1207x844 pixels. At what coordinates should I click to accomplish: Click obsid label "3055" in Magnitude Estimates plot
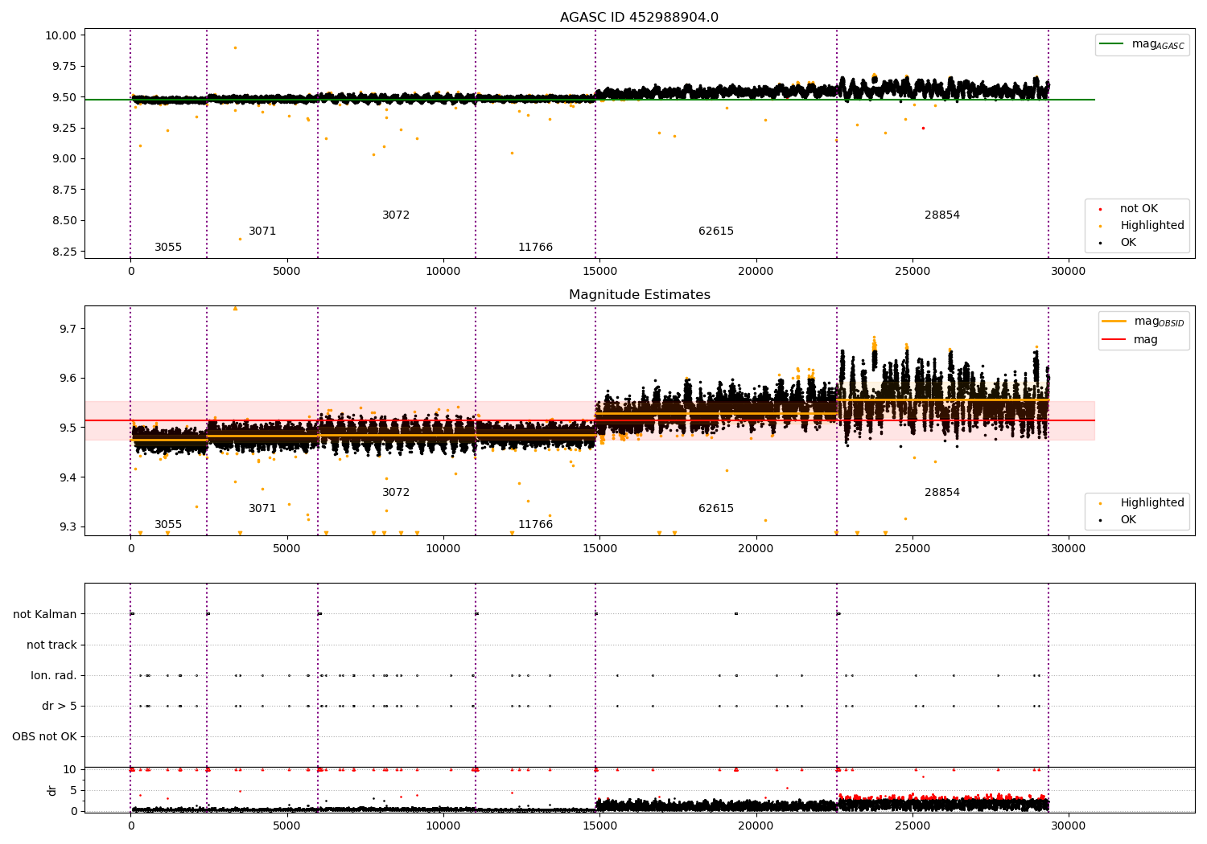[168, 525]
